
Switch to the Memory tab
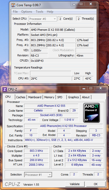coord(49,97)
